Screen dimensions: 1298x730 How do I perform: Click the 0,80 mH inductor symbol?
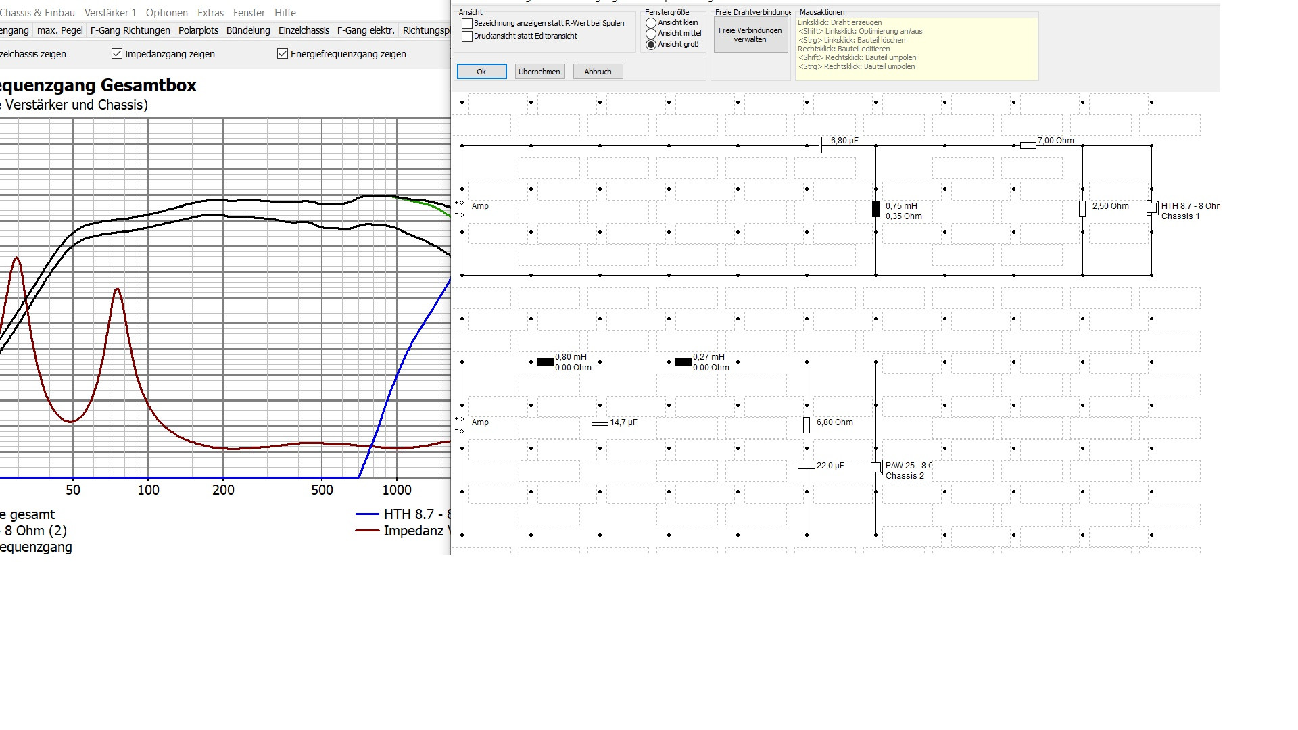(545, 362)
